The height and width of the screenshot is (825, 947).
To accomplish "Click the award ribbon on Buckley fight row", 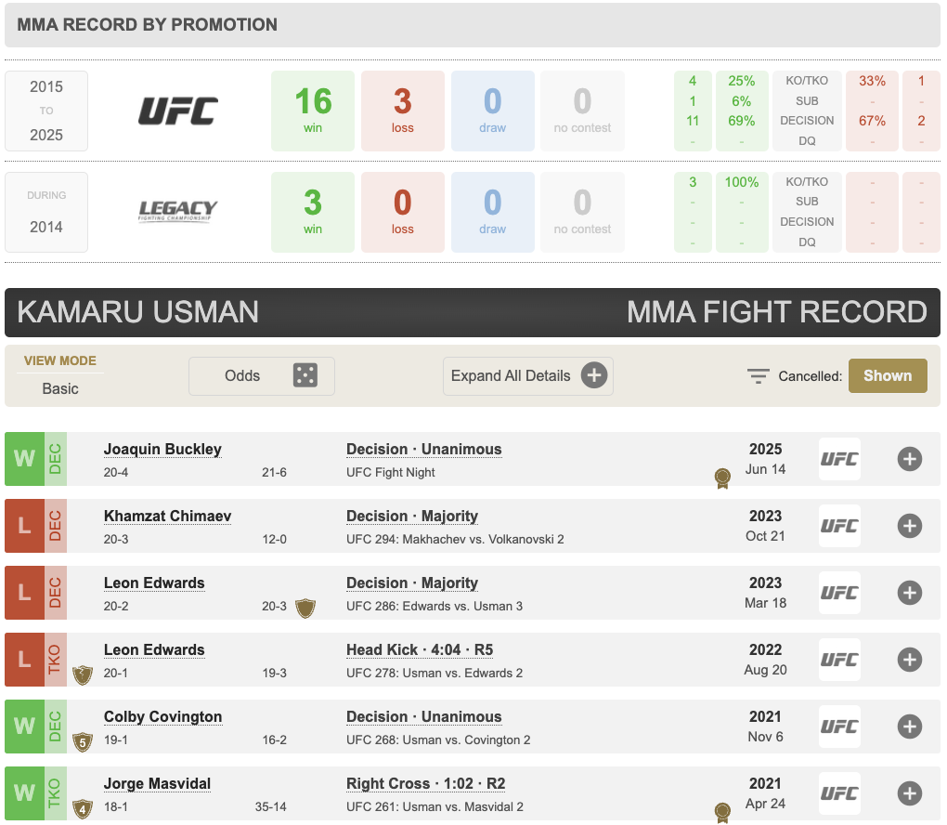I will (x=721, y=478).
